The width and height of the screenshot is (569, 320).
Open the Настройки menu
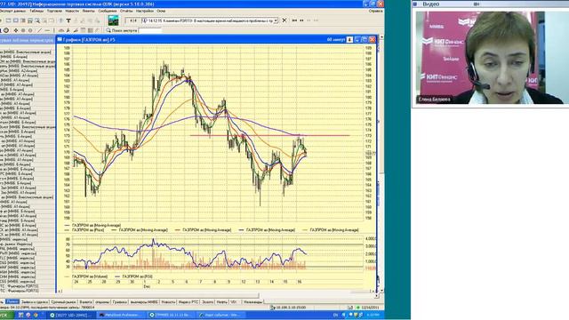click(144, 12)
